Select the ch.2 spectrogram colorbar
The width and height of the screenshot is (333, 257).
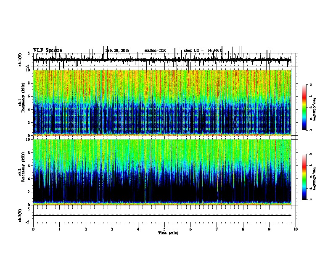pyautogui.click(x=304, y=177)
